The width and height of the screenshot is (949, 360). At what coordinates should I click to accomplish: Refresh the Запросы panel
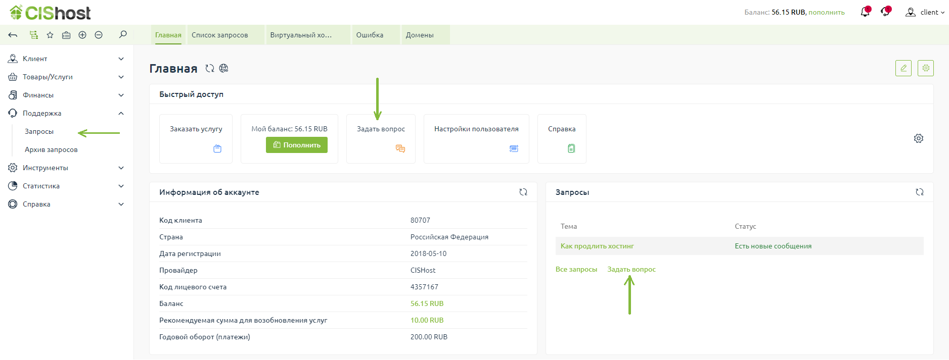point(919,192)
